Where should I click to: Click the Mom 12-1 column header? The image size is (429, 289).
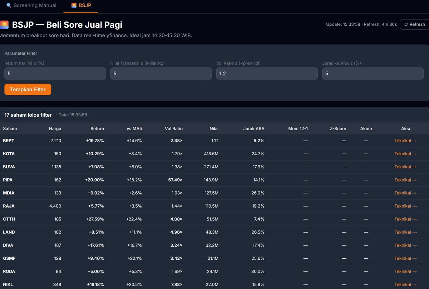pos(298,128)
